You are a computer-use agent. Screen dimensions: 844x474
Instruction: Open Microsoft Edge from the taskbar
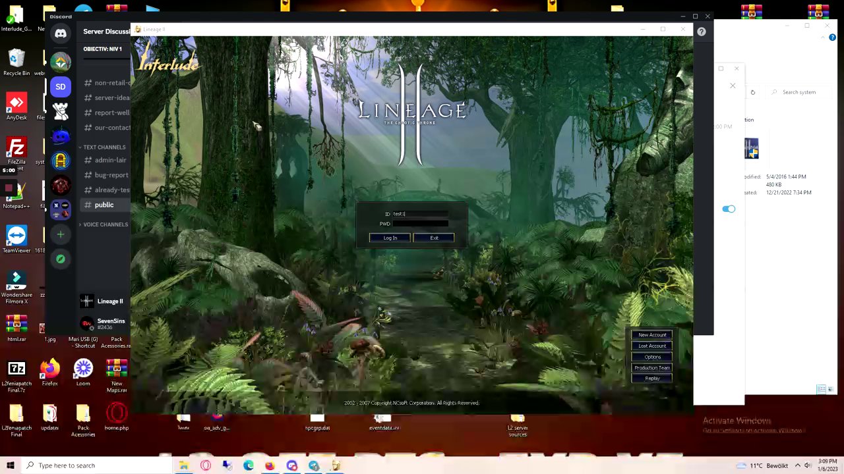[x=249, y=465]
